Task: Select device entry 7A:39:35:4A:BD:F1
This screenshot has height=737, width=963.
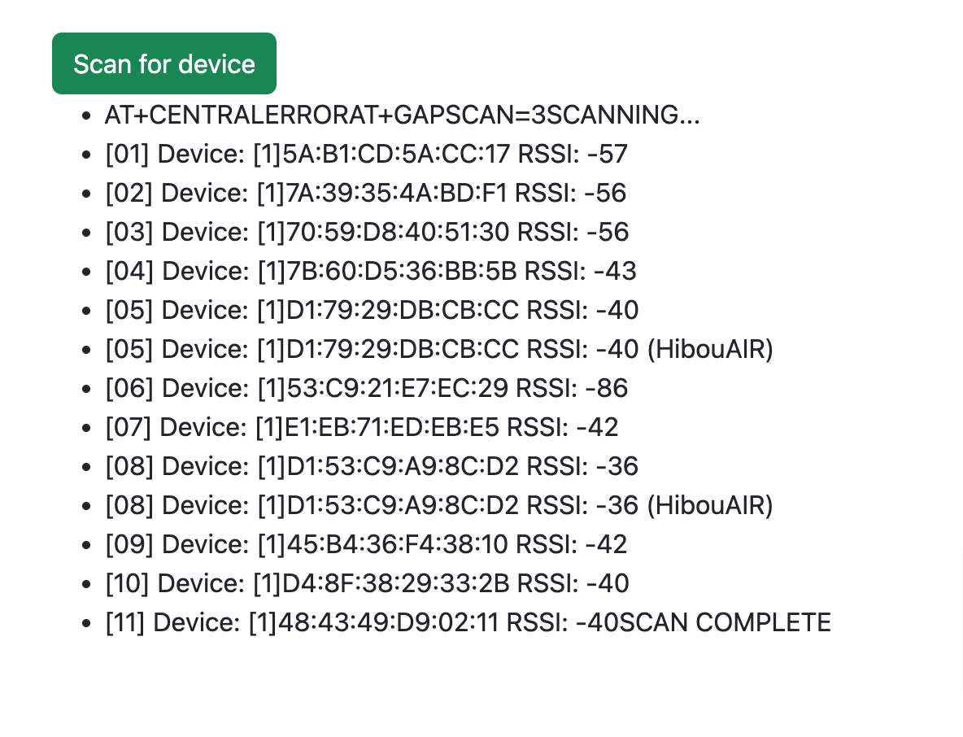Action: point(365,193)
